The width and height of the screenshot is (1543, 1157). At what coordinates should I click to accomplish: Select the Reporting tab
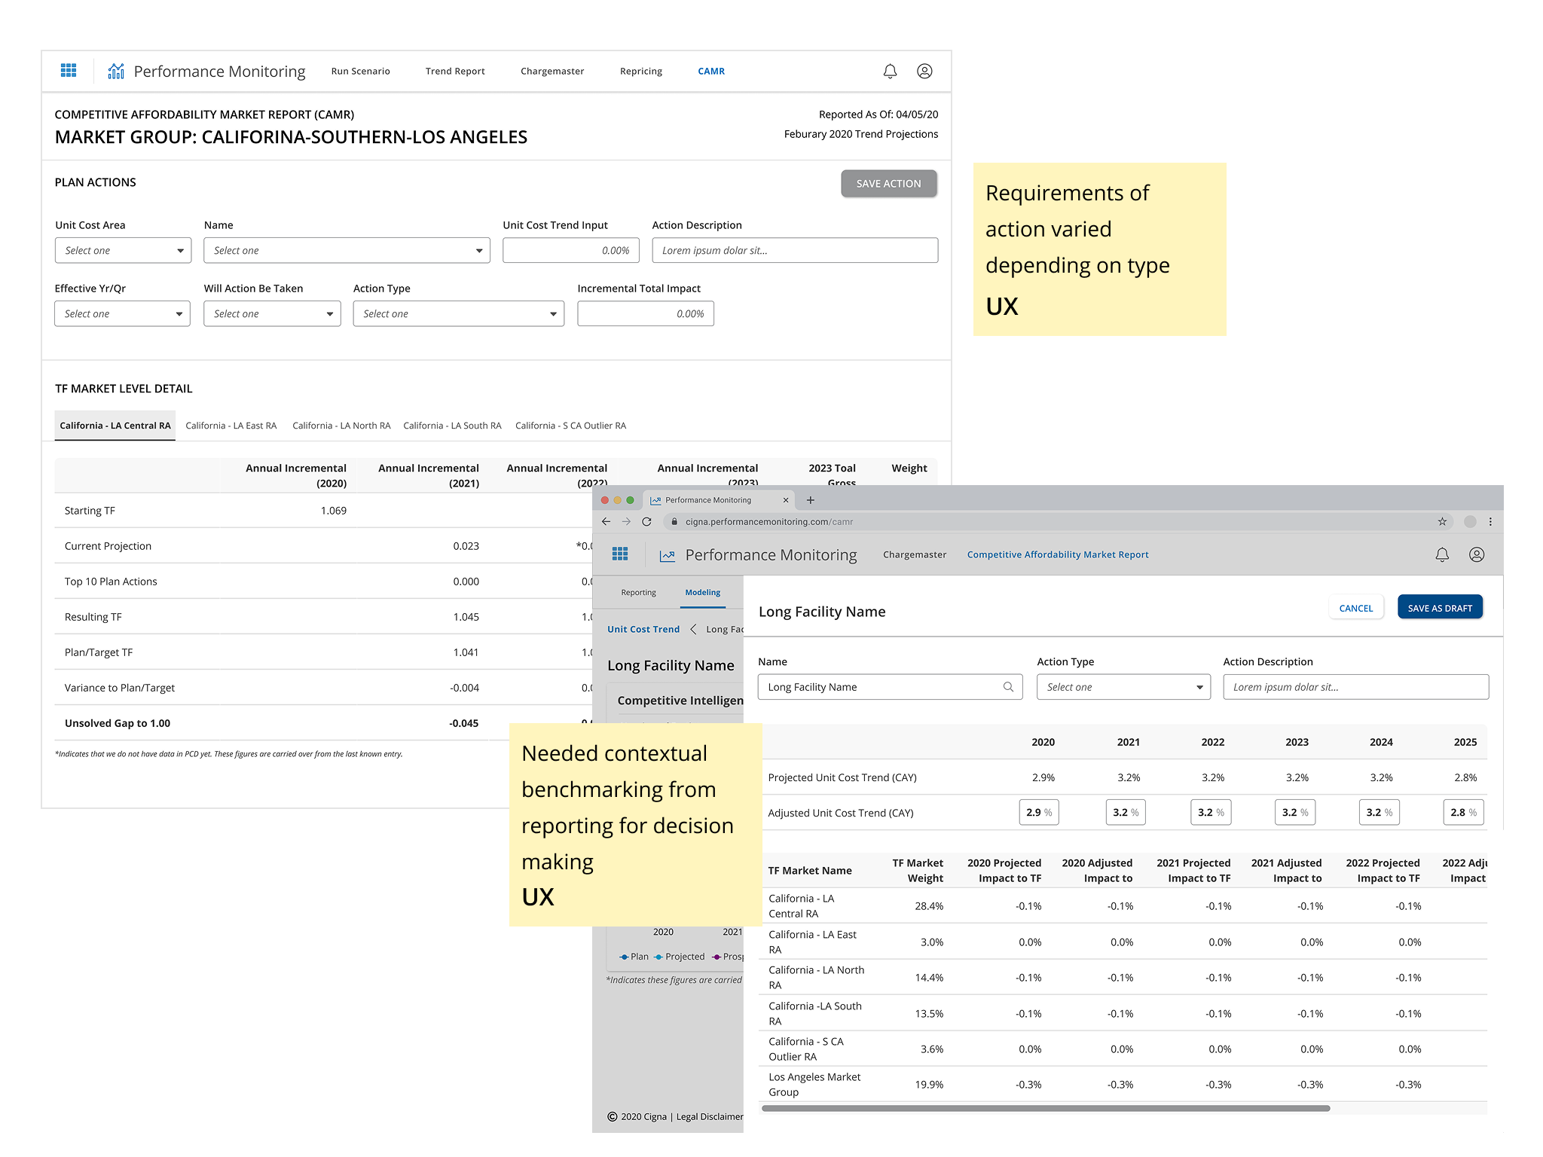point(638,593)
